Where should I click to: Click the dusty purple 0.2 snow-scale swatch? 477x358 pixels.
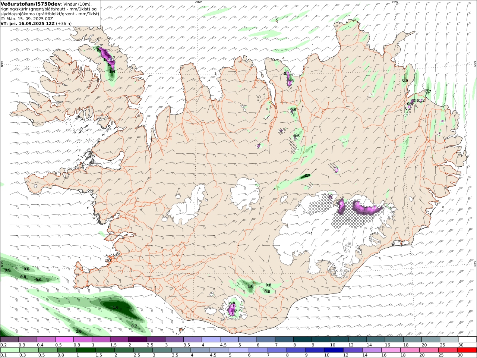point(9,340)
